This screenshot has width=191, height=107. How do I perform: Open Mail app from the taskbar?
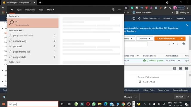tap(112, 104)
